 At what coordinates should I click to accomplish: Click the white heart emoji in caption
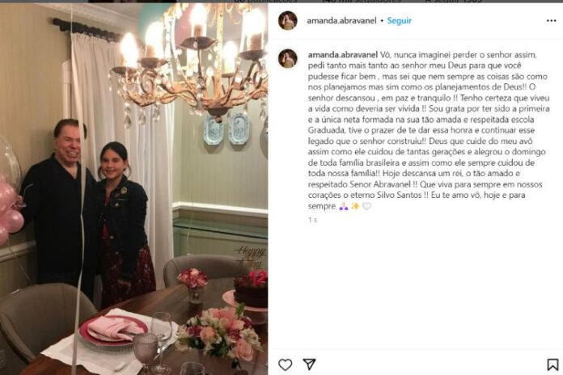(x=366, y=206)
